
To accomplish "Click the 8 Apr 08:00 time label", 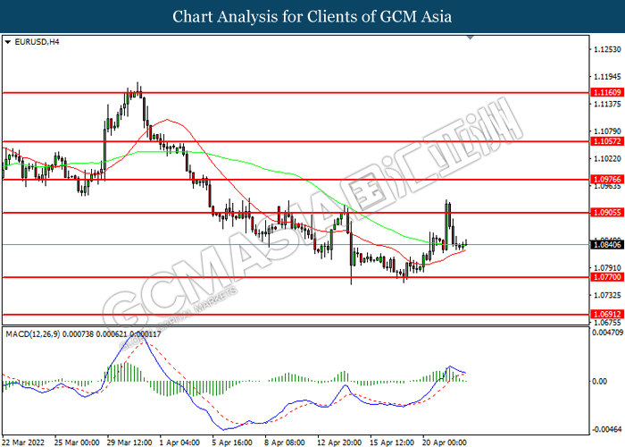I will (285, 443).
